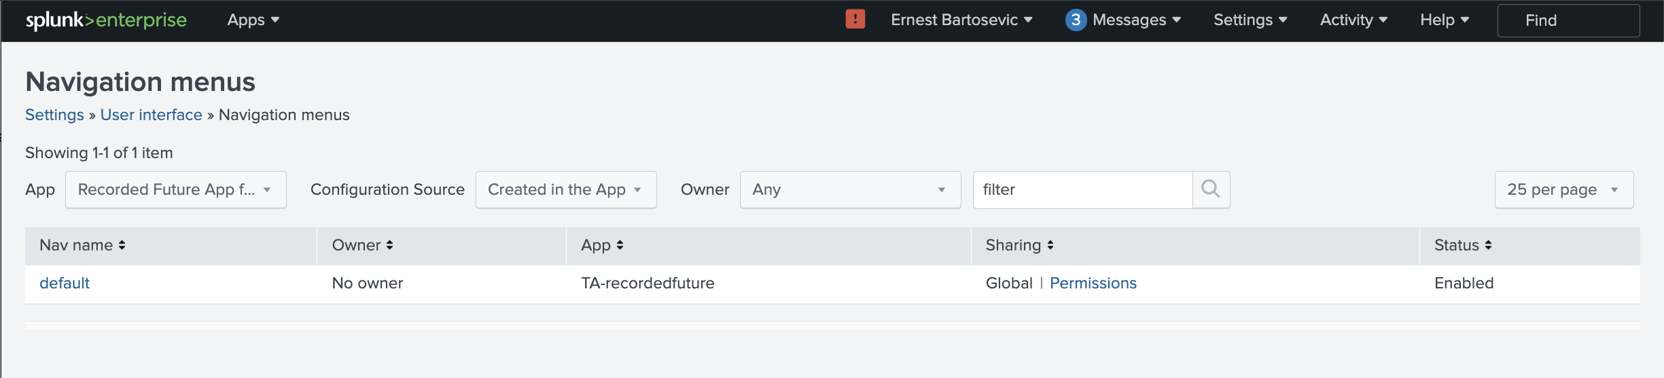Click into the filter text field
The image size is (1664, 378).
pyautogui.click(x=1082, y=190)
